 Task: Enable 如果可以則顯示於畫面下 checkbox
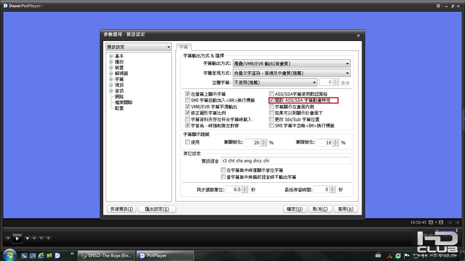click(x=271, y=113)
